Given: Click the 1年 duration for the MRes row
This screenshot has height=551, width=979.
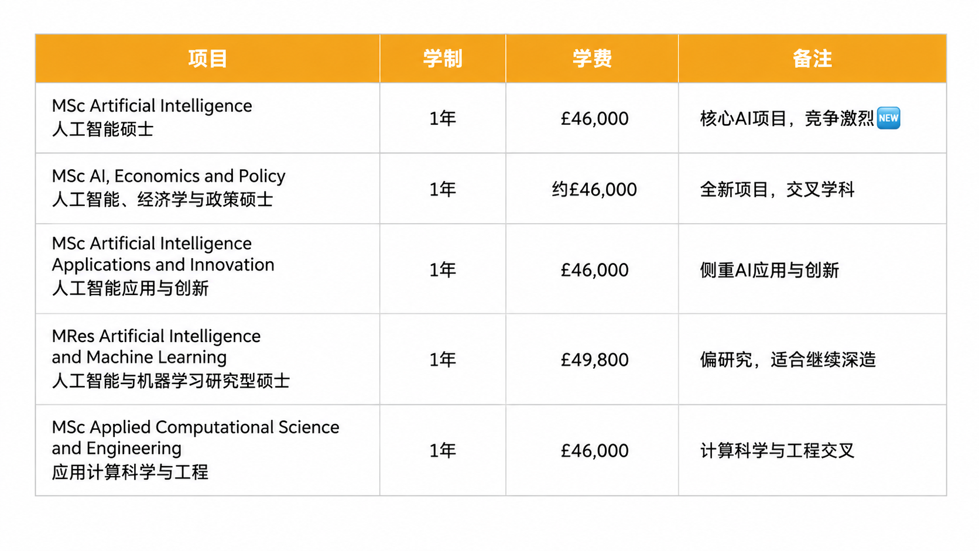Looking at the screenshot, I should tap(443, 359).
